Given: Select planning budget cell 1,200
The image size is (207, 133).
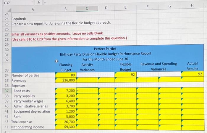Looking at the screenshot, I should 66,111.
